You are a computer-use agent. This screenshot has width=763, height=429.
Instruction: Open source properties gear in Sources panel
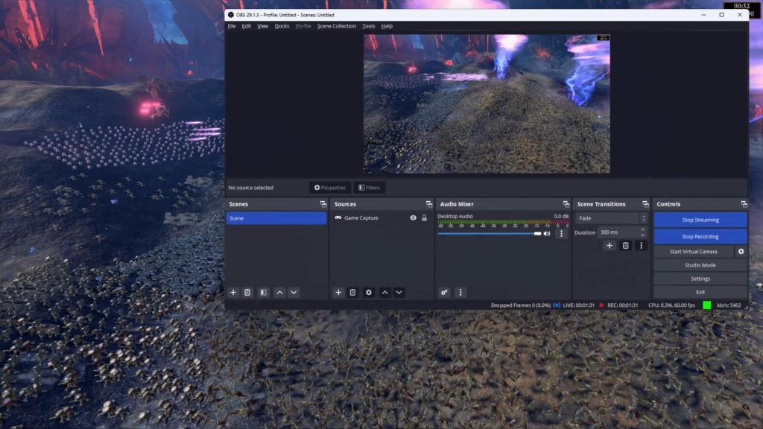[368, 292]
